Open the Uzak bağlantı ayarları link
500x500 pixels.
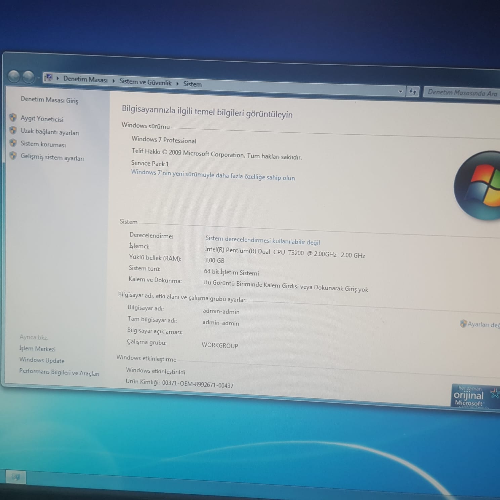[x=50, y=132]
